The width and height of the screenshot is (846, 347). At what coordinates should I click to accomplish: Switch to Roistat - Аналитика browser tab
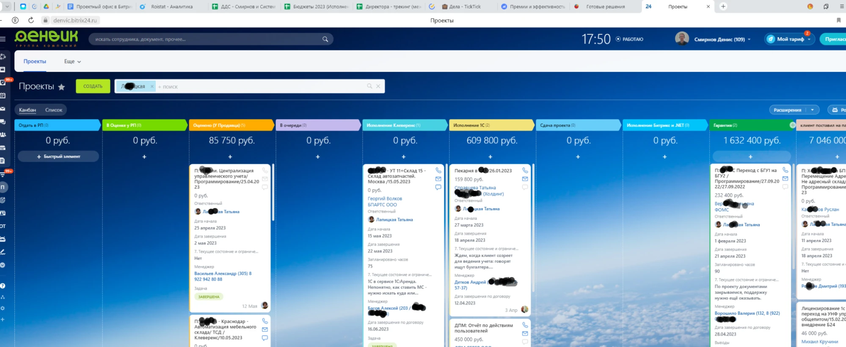click(x=171, y=7)
